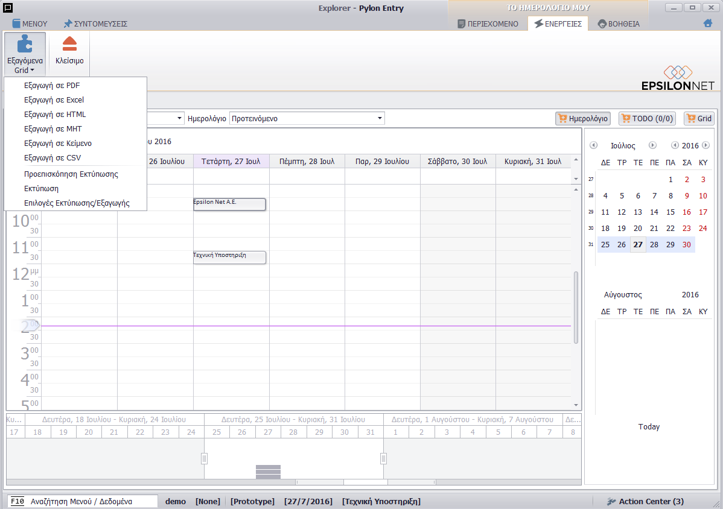Select Εξαγωγή σε PDF

pyautogui.click(x=75, y=85)
